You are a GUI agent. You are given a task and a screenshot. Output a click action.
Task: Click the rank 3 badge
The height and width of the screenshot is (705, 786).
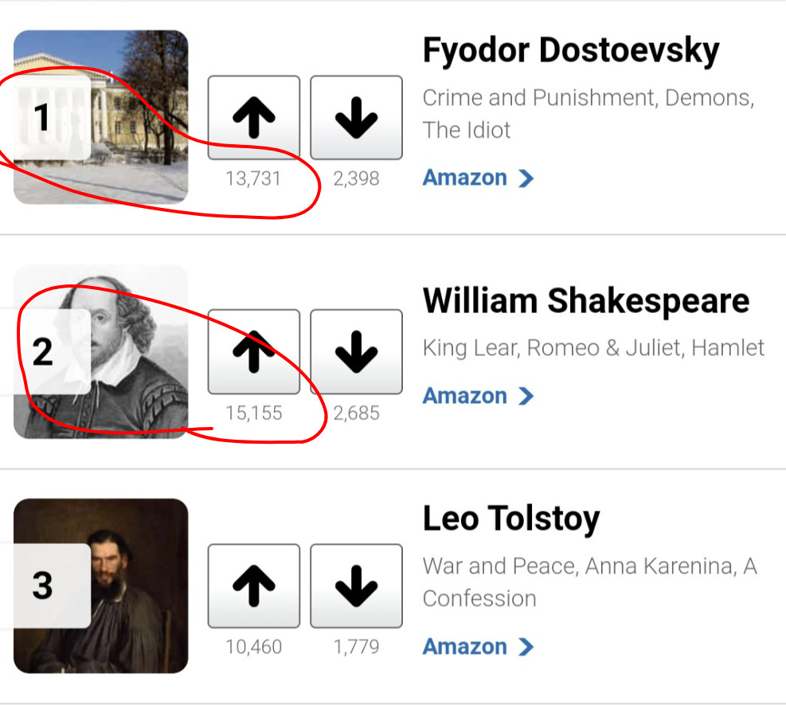pyautogui.click(x=44, y=586)
